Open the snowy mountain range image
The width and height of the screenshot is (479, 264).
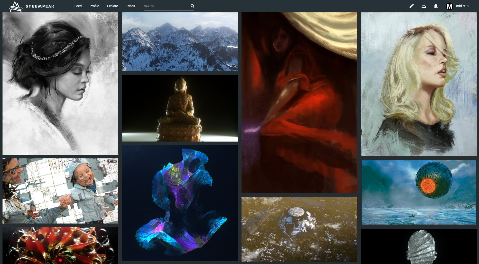pos(180,41)
